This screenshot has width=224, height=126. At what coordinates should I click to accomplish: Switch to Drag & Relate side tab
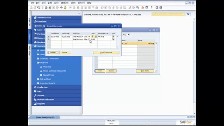coord(30,51)
